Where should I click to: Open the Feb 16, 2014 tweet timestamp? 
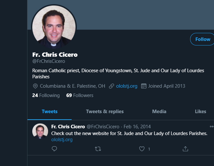click(137, 127)
